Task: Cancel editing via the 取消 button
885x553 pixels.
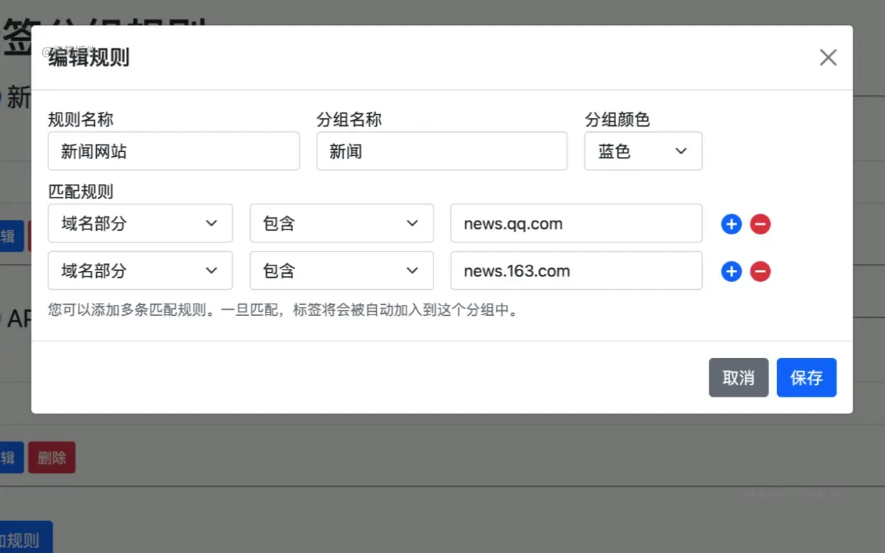Action: pos(738,377)
